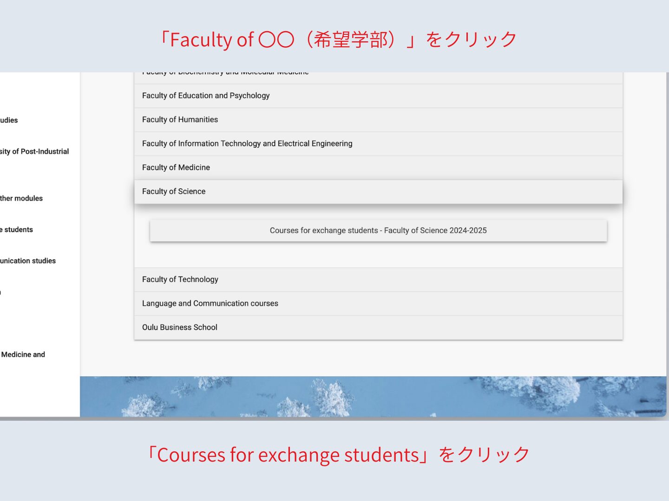Open the sidebar "Medicine and" link
This screenshot has height=501, width=669.
[x=23, y=355]
